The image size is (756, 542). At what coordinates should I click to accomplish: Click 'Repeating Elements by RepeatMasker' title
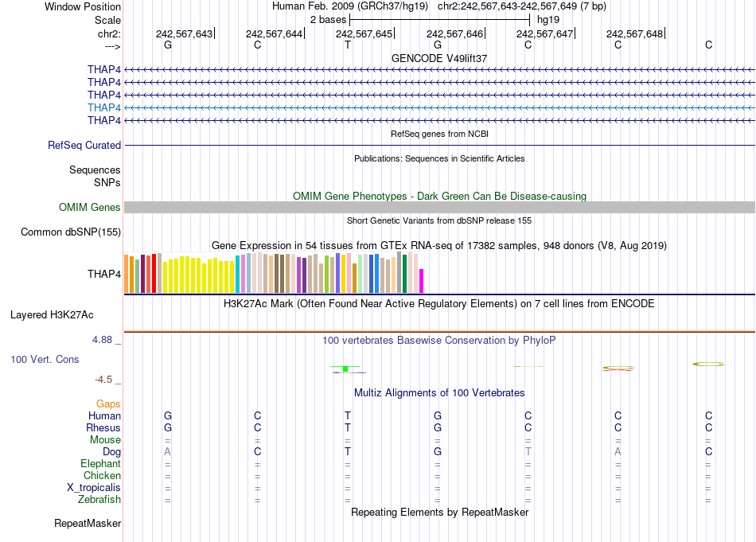pos(439,512)
